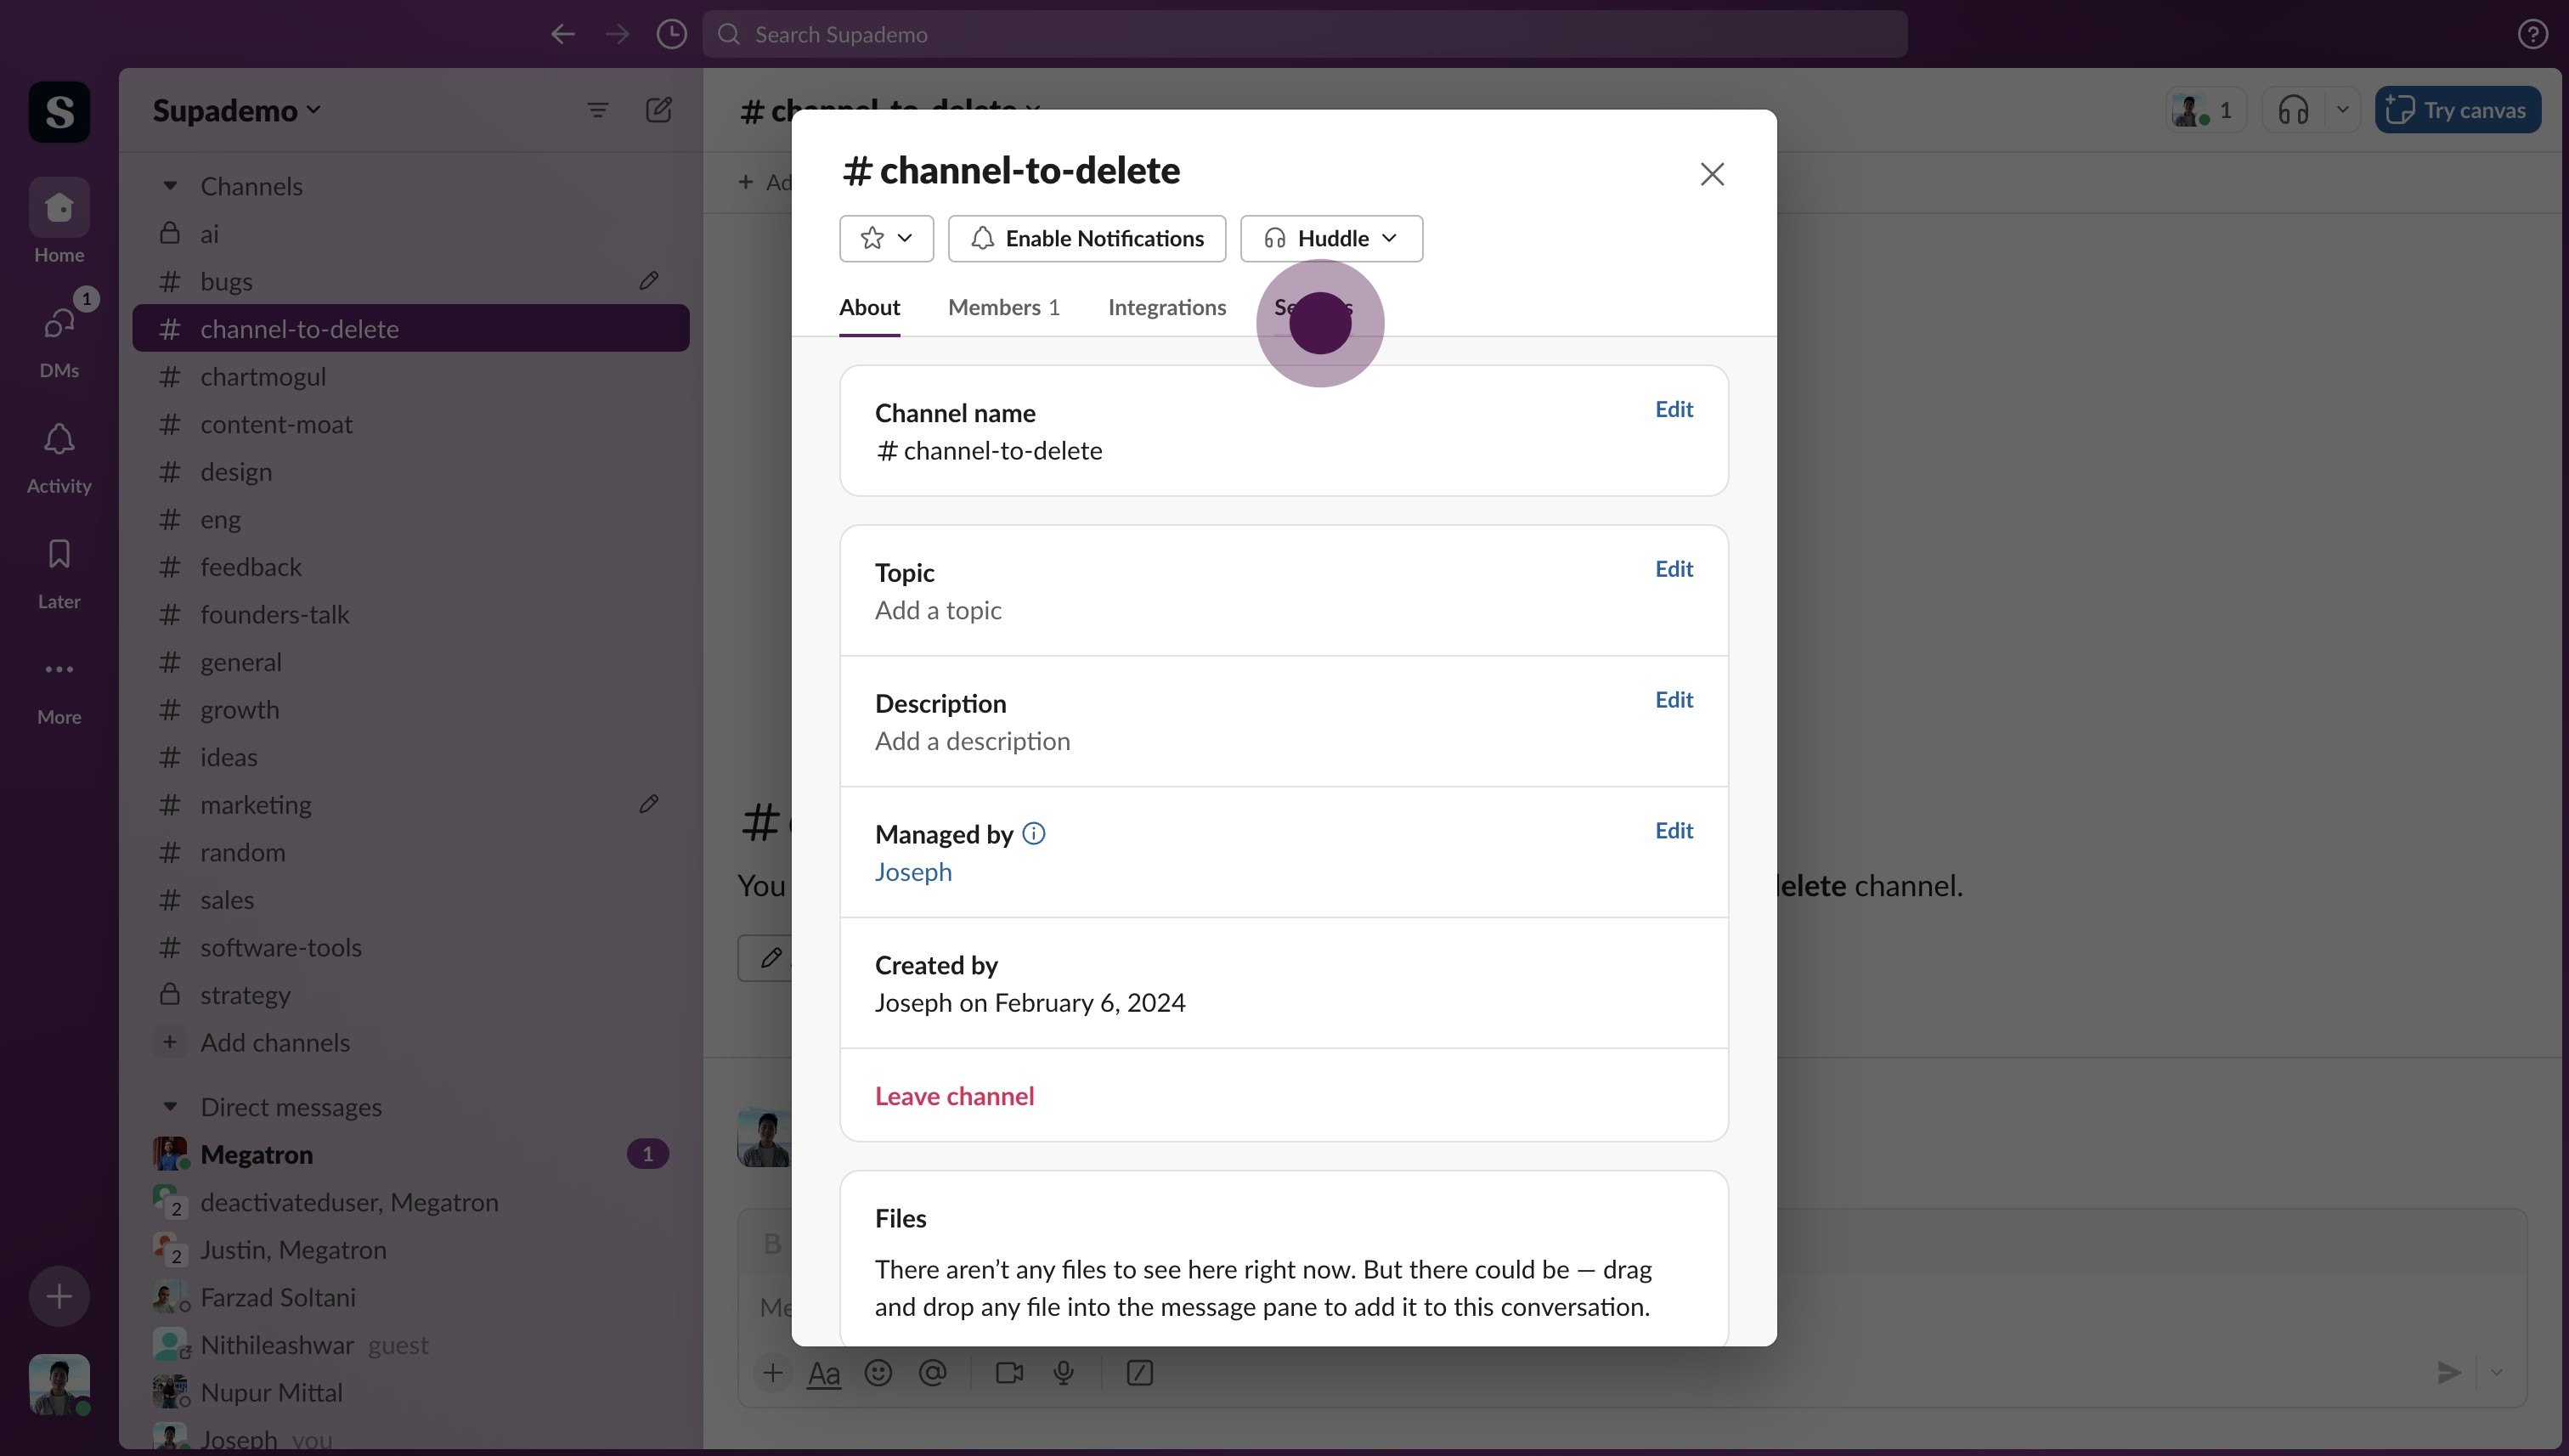Open the Activity bell in the sidebar
The width and height of the screenshot is (2569, 1456).
[x=59, y=456]
